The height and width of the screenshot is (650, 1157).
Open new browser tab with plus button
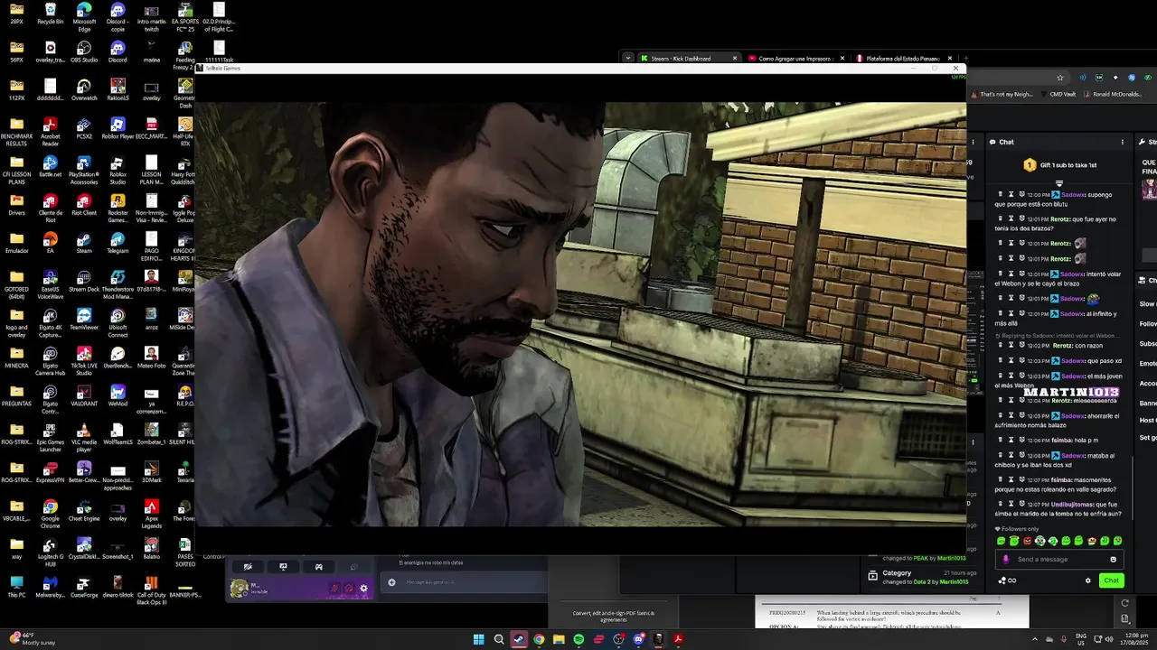[x=966, y=58]
